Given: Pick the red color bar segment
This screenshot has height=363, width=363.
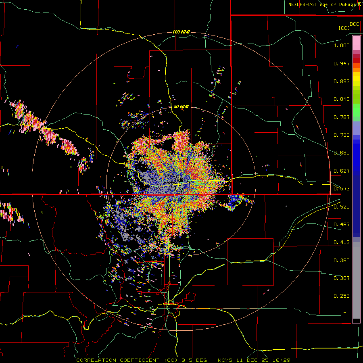Looking at the screenshot, I should click(356, 60).
